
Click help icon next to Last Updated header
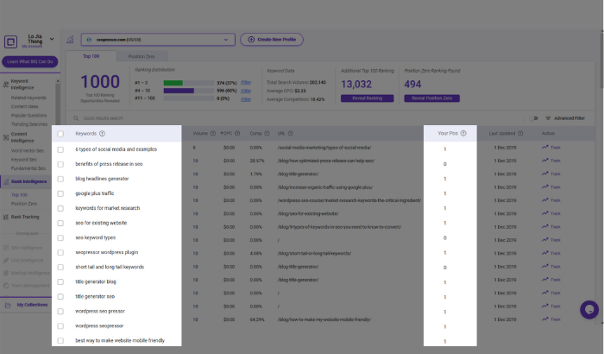pyautogui.click(x=520, y=134)
